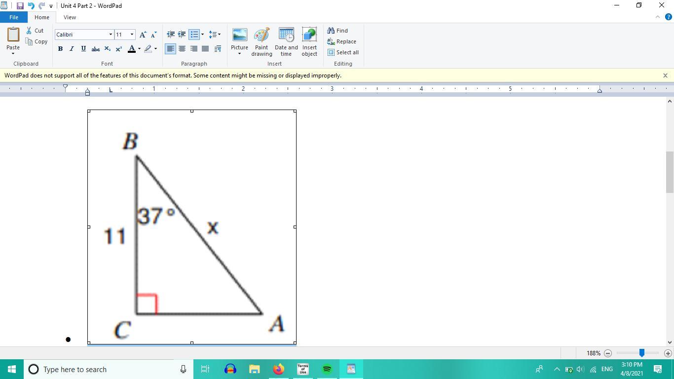Toggle Italic text style

72,49
